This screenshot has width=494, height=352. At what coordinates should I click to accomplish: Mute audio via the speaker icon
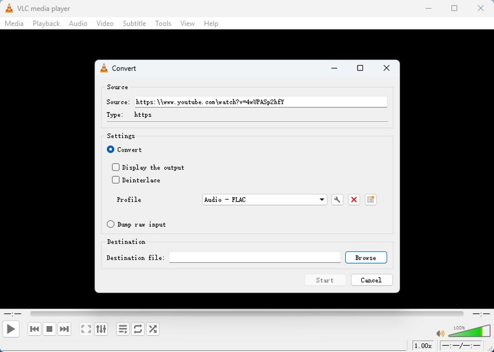point(440,333)
